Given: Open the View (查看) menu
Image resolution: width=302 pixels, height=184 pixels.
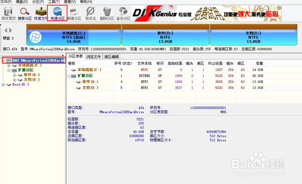Looking at the screenshot, I should pos(70,2).
